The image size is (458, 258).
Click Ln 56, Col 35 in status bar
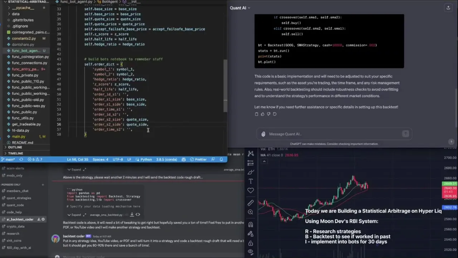tap(77, 159)
